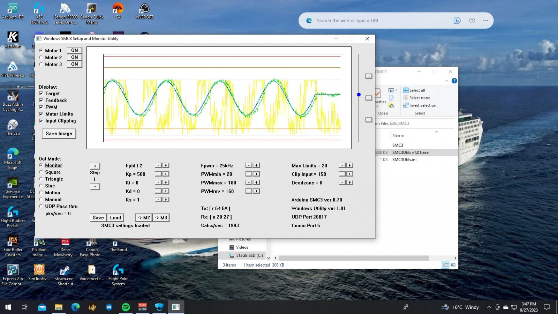Screen dimensions: 558x314
Task: Uncheck the Feedback display checkbox
Action: click(x=41, y=100)
